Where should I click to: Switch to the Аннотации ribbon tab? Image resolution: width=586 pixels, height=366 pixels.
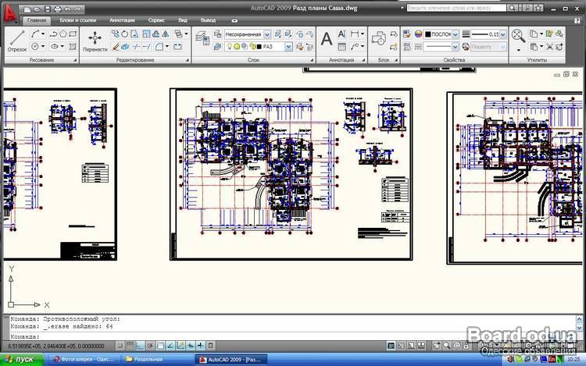tap(122, 20)
